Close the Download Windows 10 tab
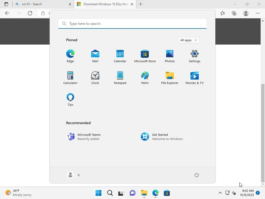The width and height of the screenshot is (265, 199). [132, 4]
